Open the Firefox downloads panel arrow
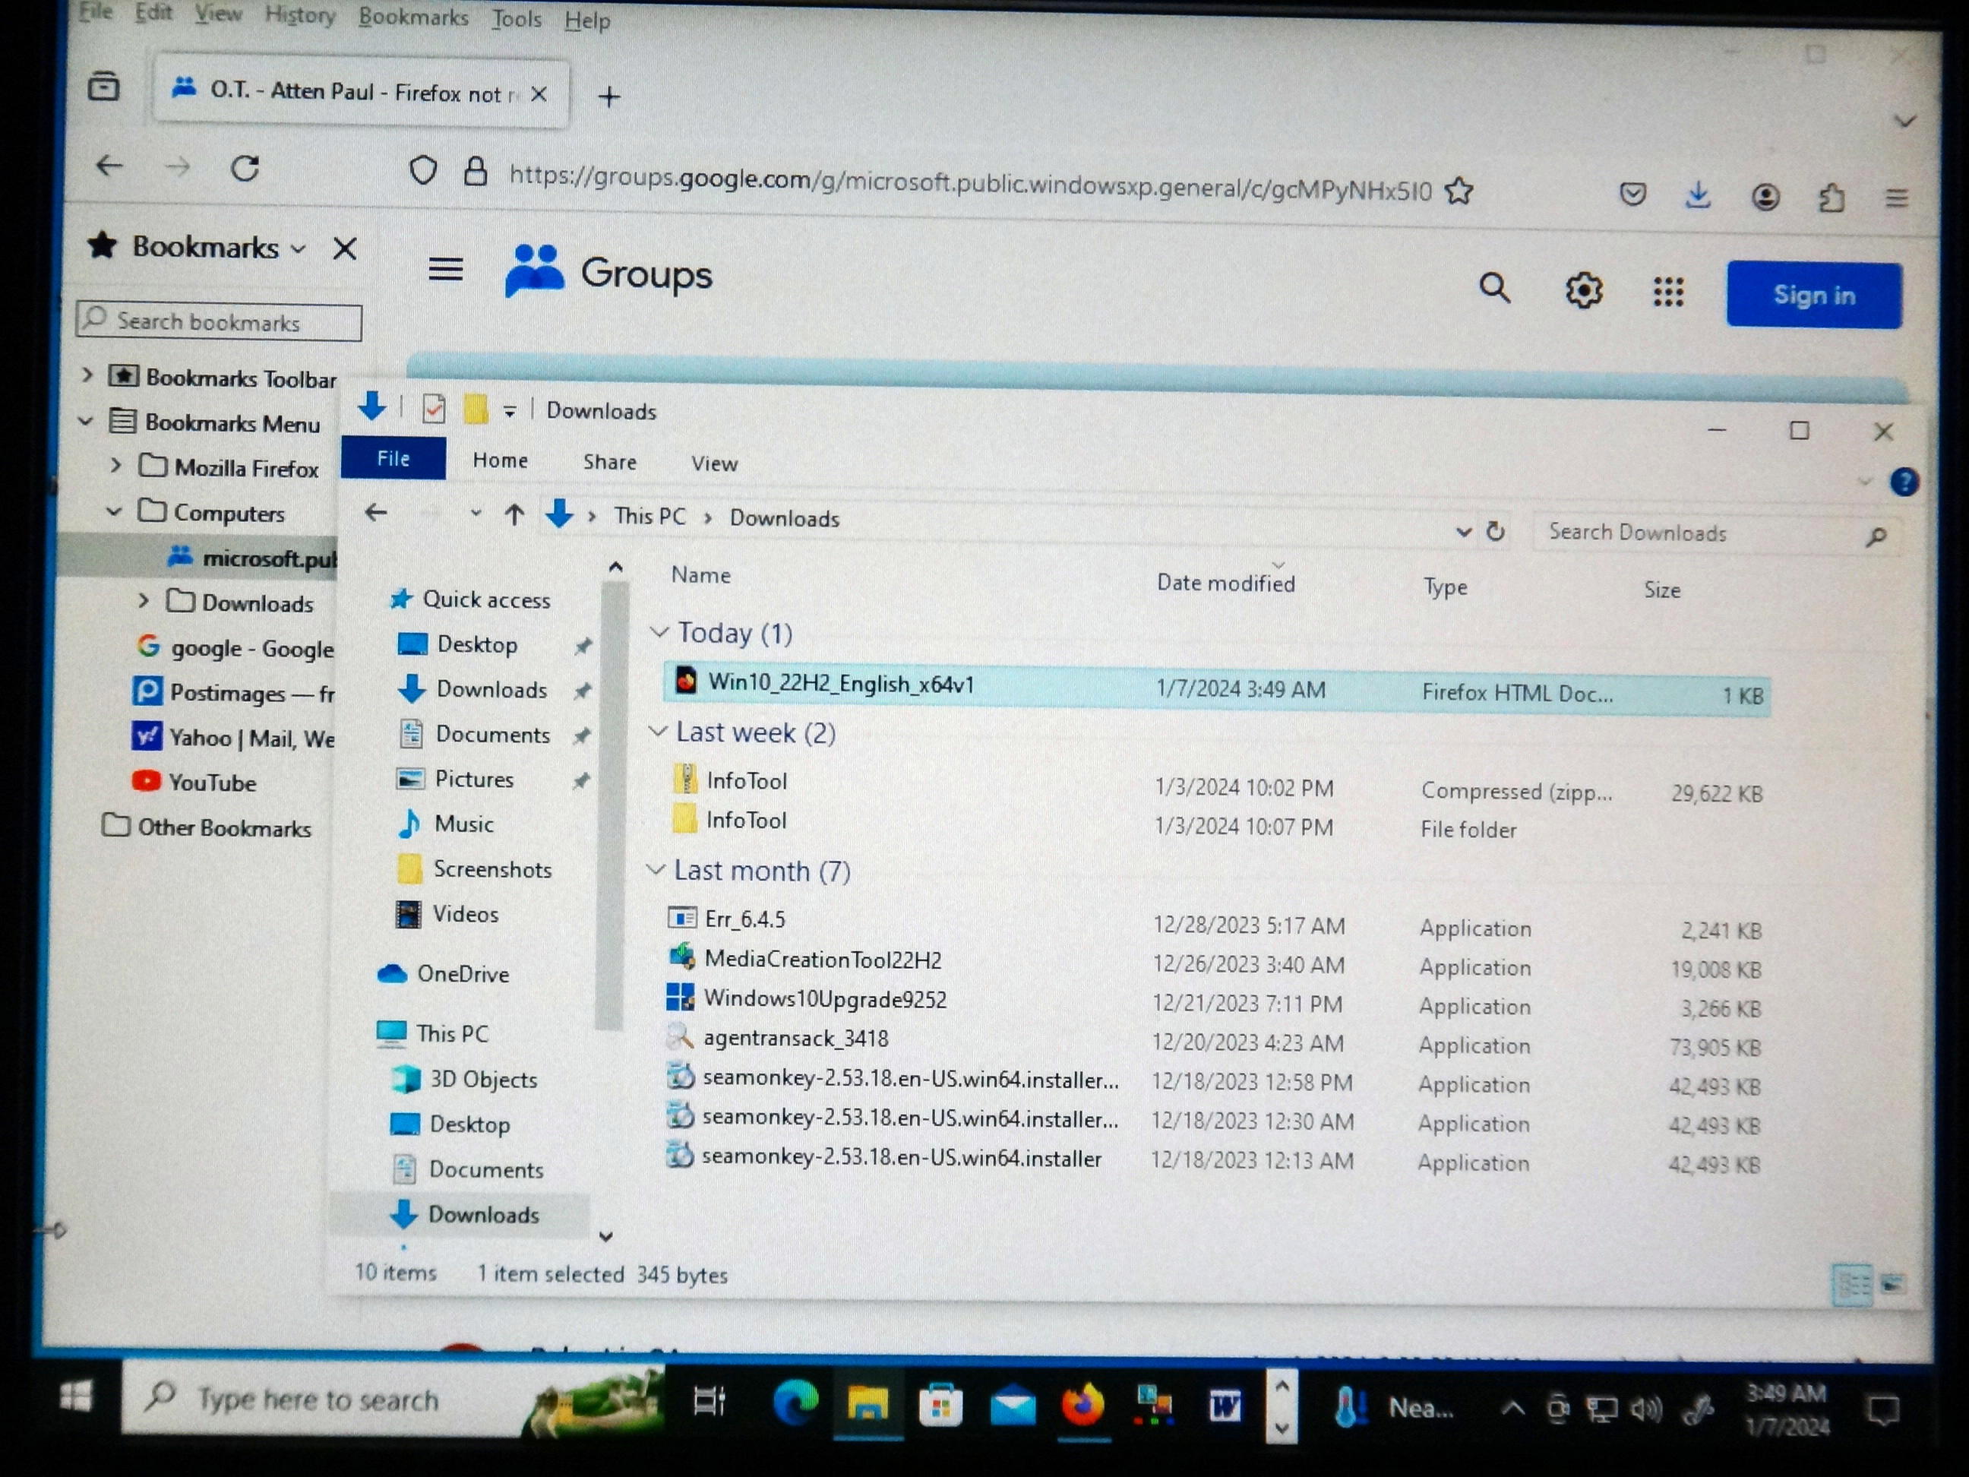Image resolution: width=1969 pixels, height=1477 pixels. (1699, 195)
